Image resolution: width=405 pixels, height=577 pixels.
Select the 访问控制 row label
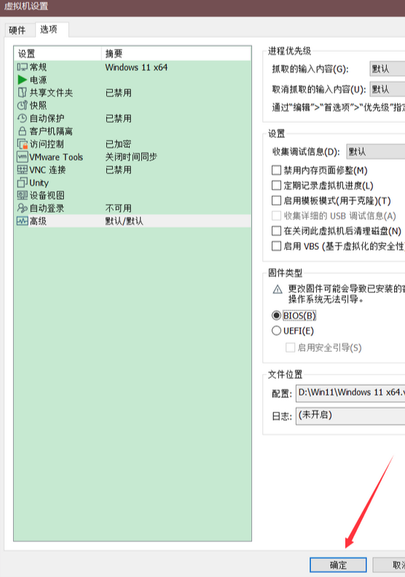click(x=47, y=144)
